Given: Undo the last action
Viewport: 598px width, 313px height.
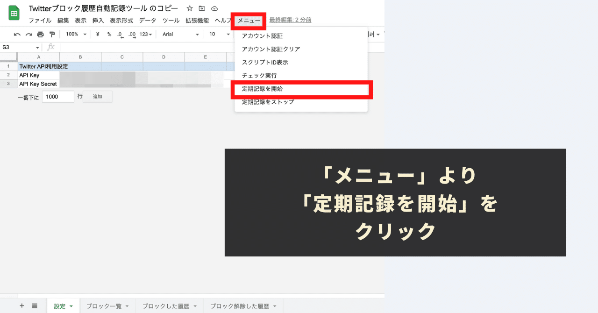Looking at the screenshot, I should (x=16, y=34).
